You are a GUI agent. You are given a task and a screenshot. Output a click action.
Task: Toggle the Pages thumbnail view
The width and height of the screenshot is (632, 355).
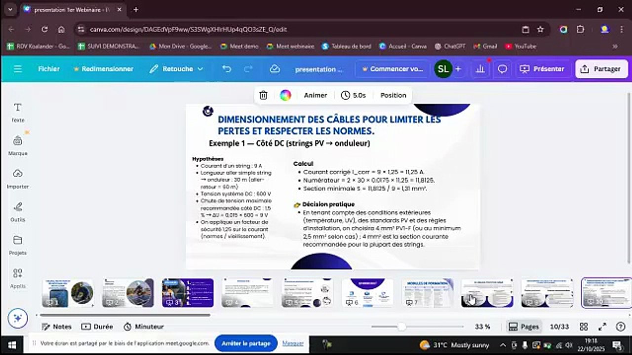pos(523,326)
